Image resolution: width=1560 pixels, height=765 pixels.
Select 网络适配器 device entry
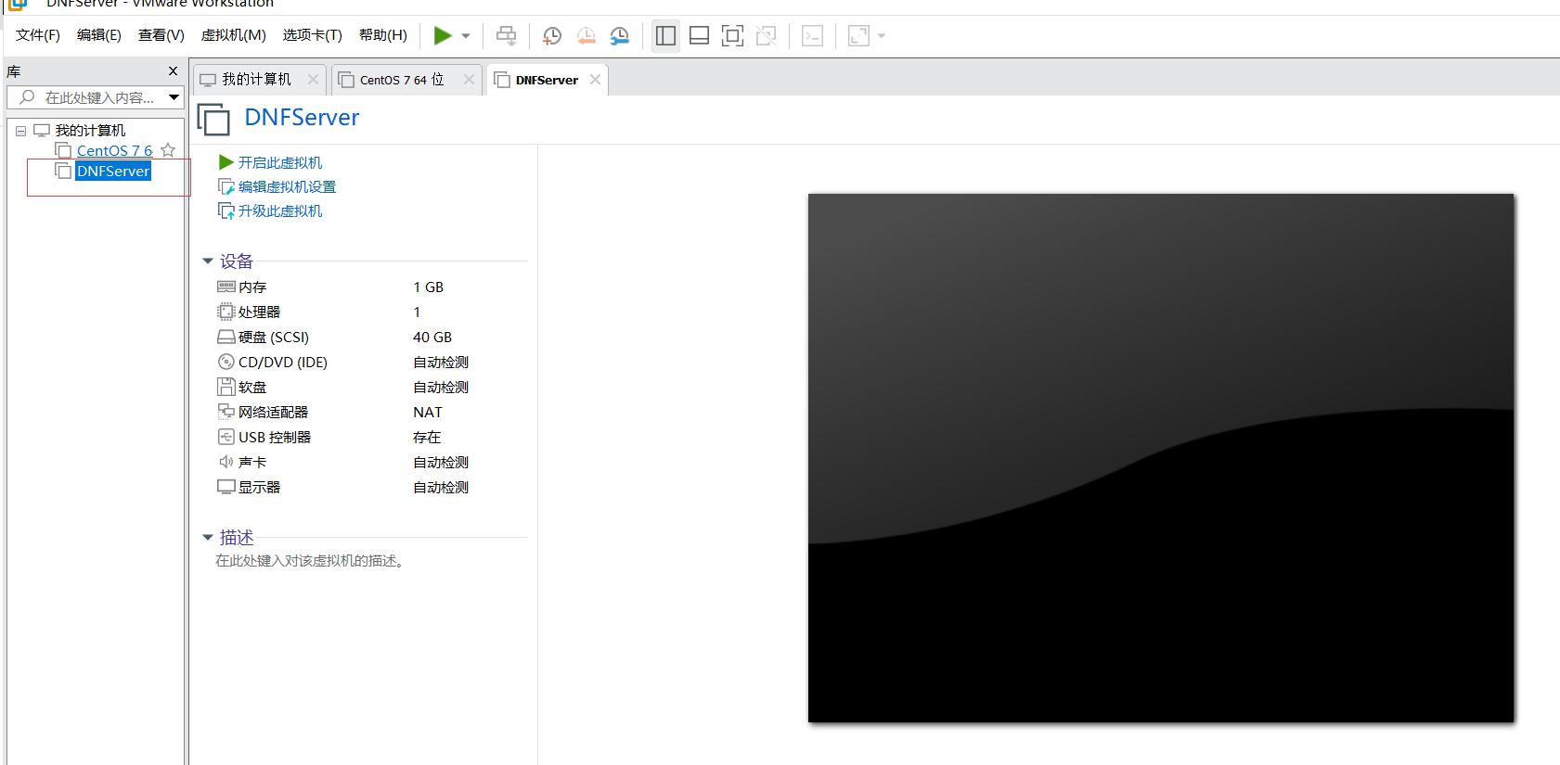(x=273, y=412)
